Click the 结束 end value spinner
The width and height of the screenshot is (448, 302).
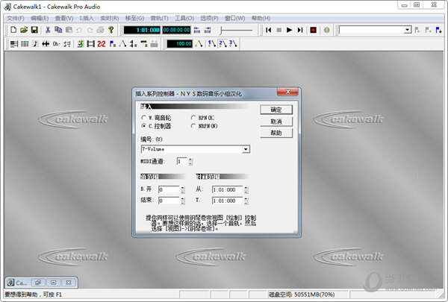182,201
